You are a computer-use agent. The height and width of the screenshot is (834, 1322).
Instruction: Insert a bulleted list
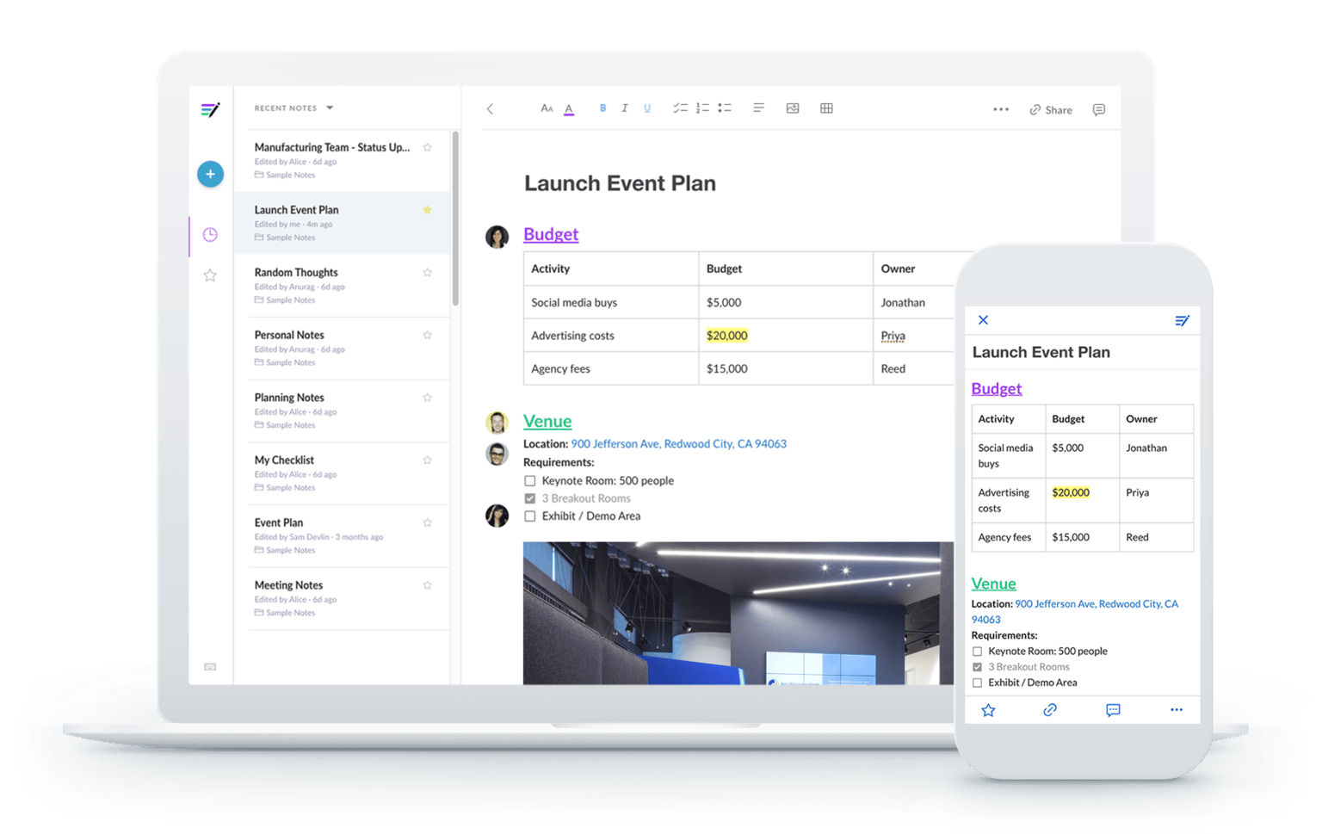[725, 108]
